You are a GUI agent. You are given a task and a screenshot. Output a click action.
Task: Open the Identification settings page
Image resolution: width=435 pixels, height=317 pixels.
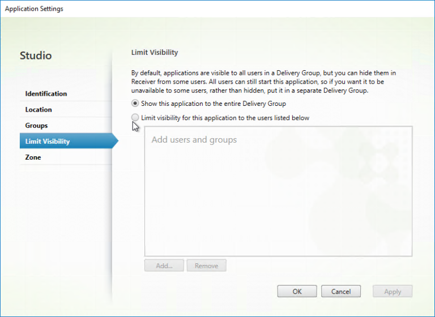pos(46,94)
